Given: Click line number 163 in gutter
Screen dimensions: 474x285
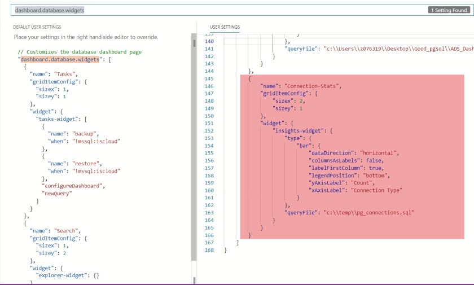Looking at the screenshot, I should pyautogui.click(x=210, y=212).
